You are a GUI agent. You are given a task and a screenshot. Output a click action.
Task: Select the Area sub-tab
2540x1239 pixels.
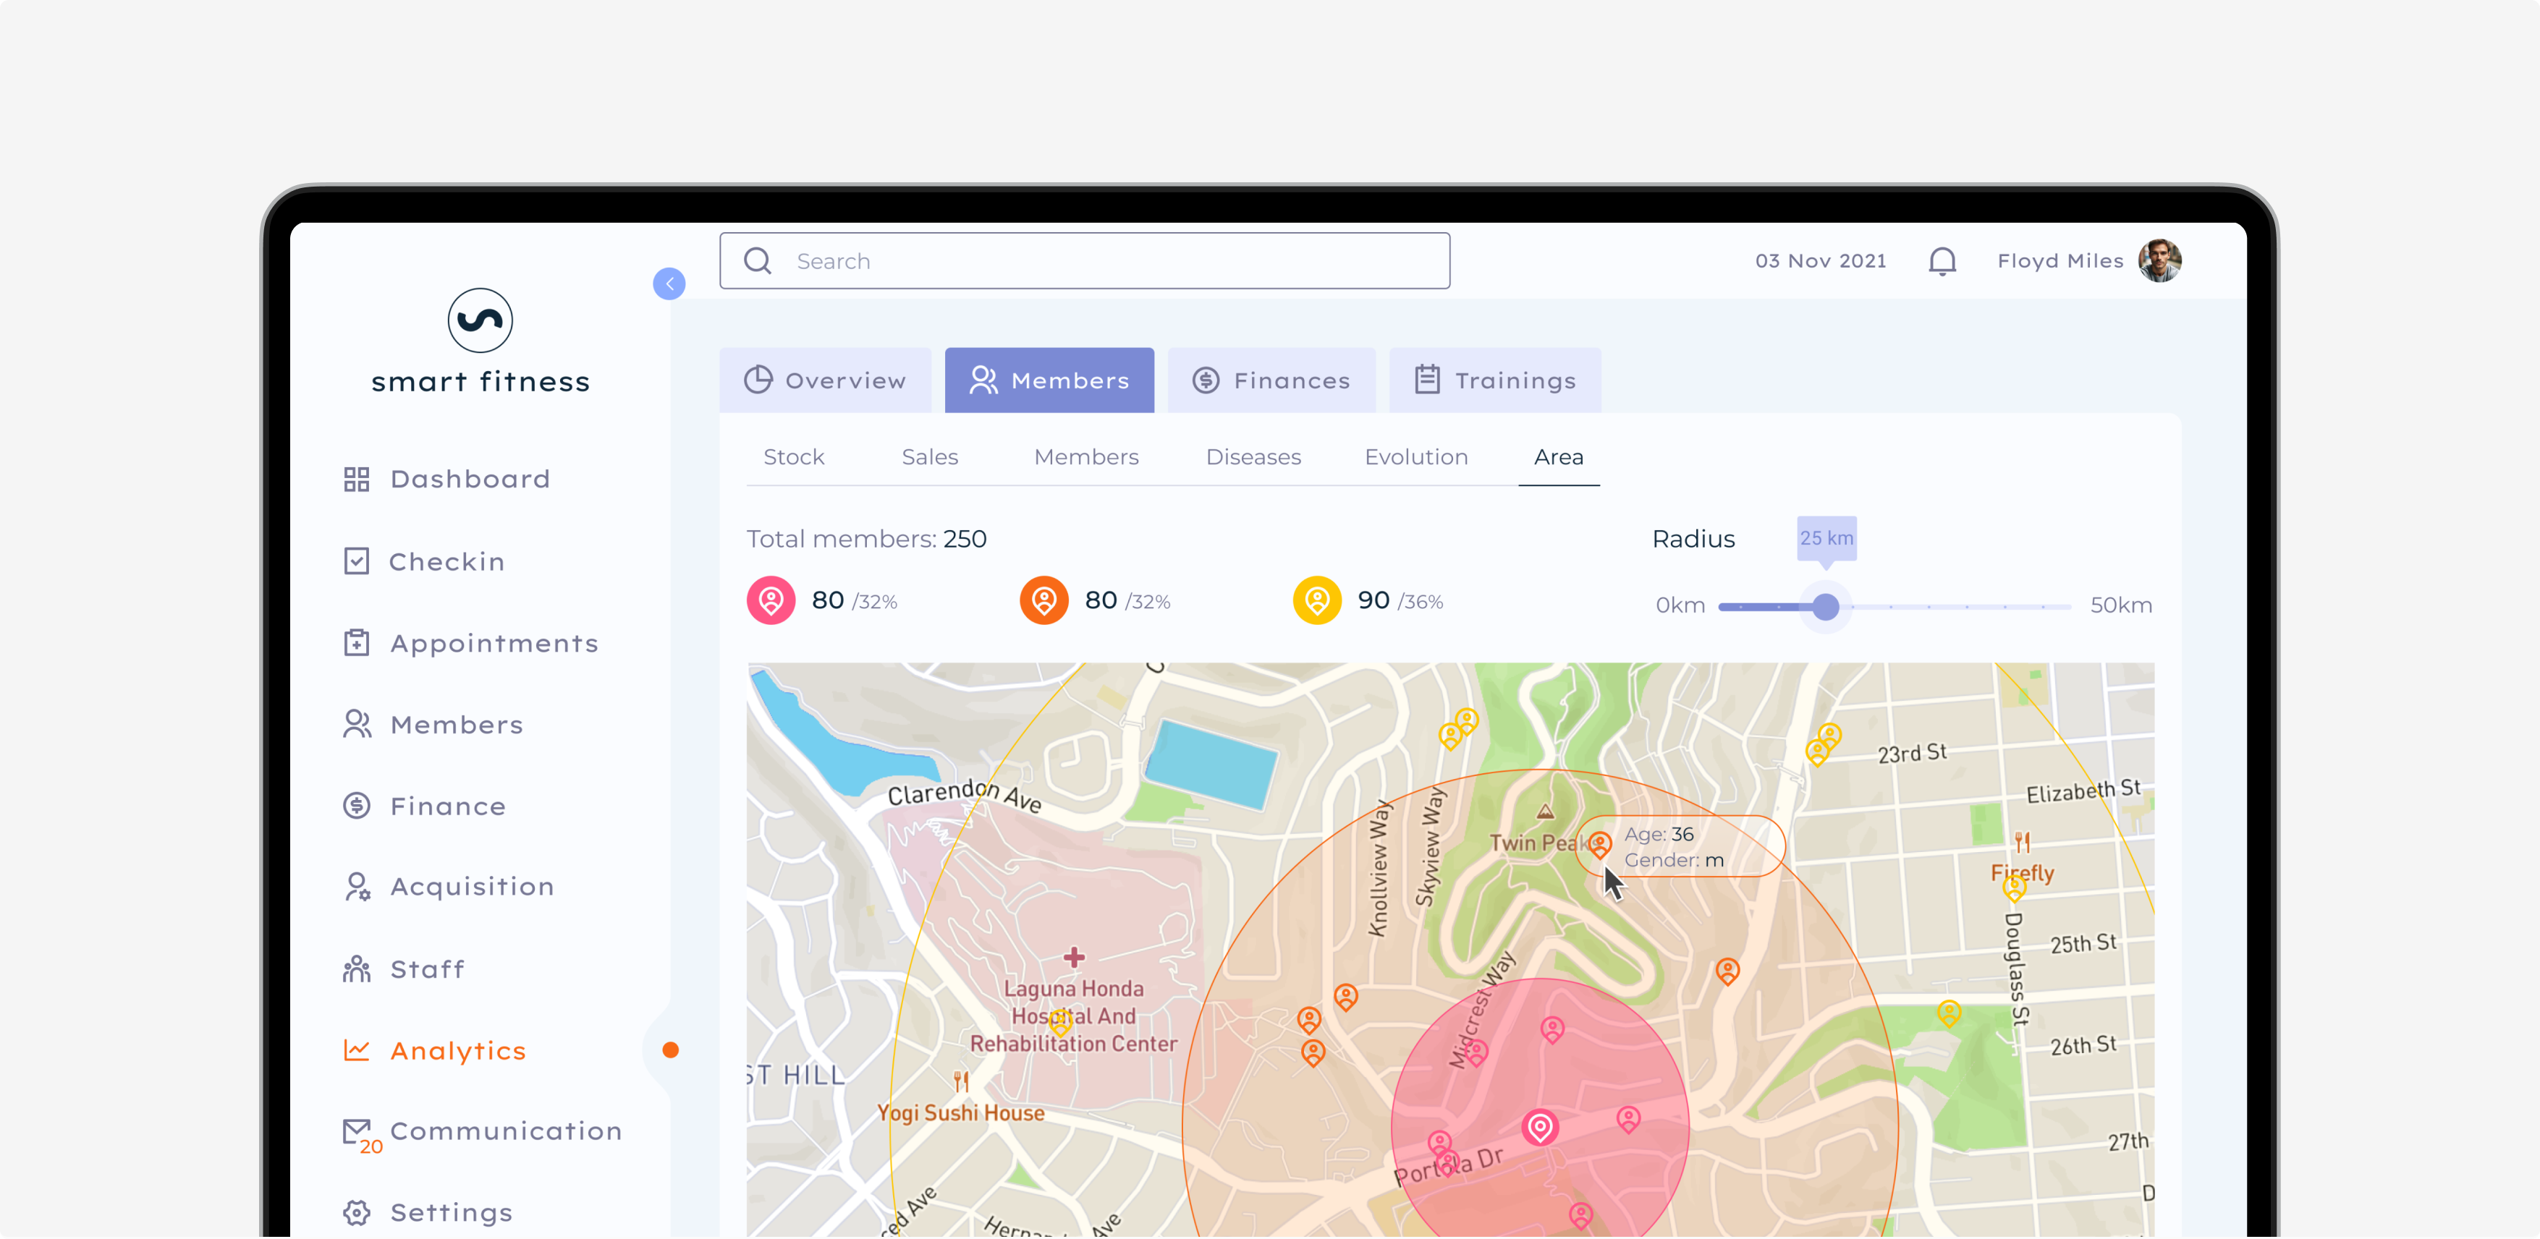pyautogui.click(x=1559, y=457)
